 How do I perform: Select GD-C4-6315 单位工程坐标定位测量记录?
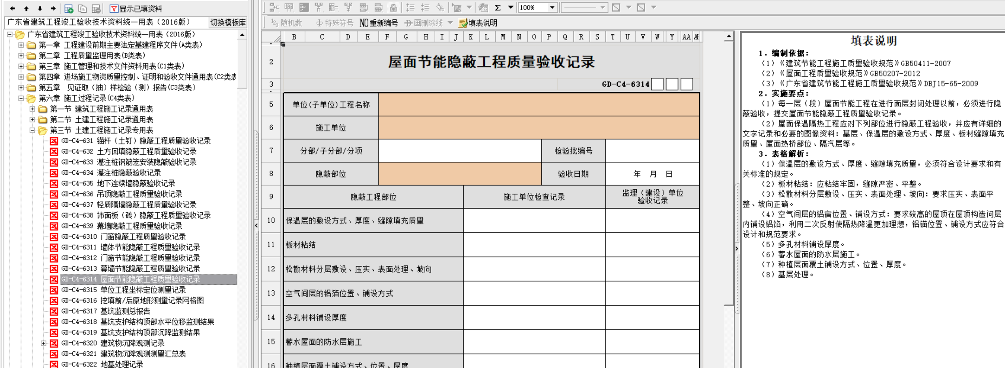pos(143,290)
